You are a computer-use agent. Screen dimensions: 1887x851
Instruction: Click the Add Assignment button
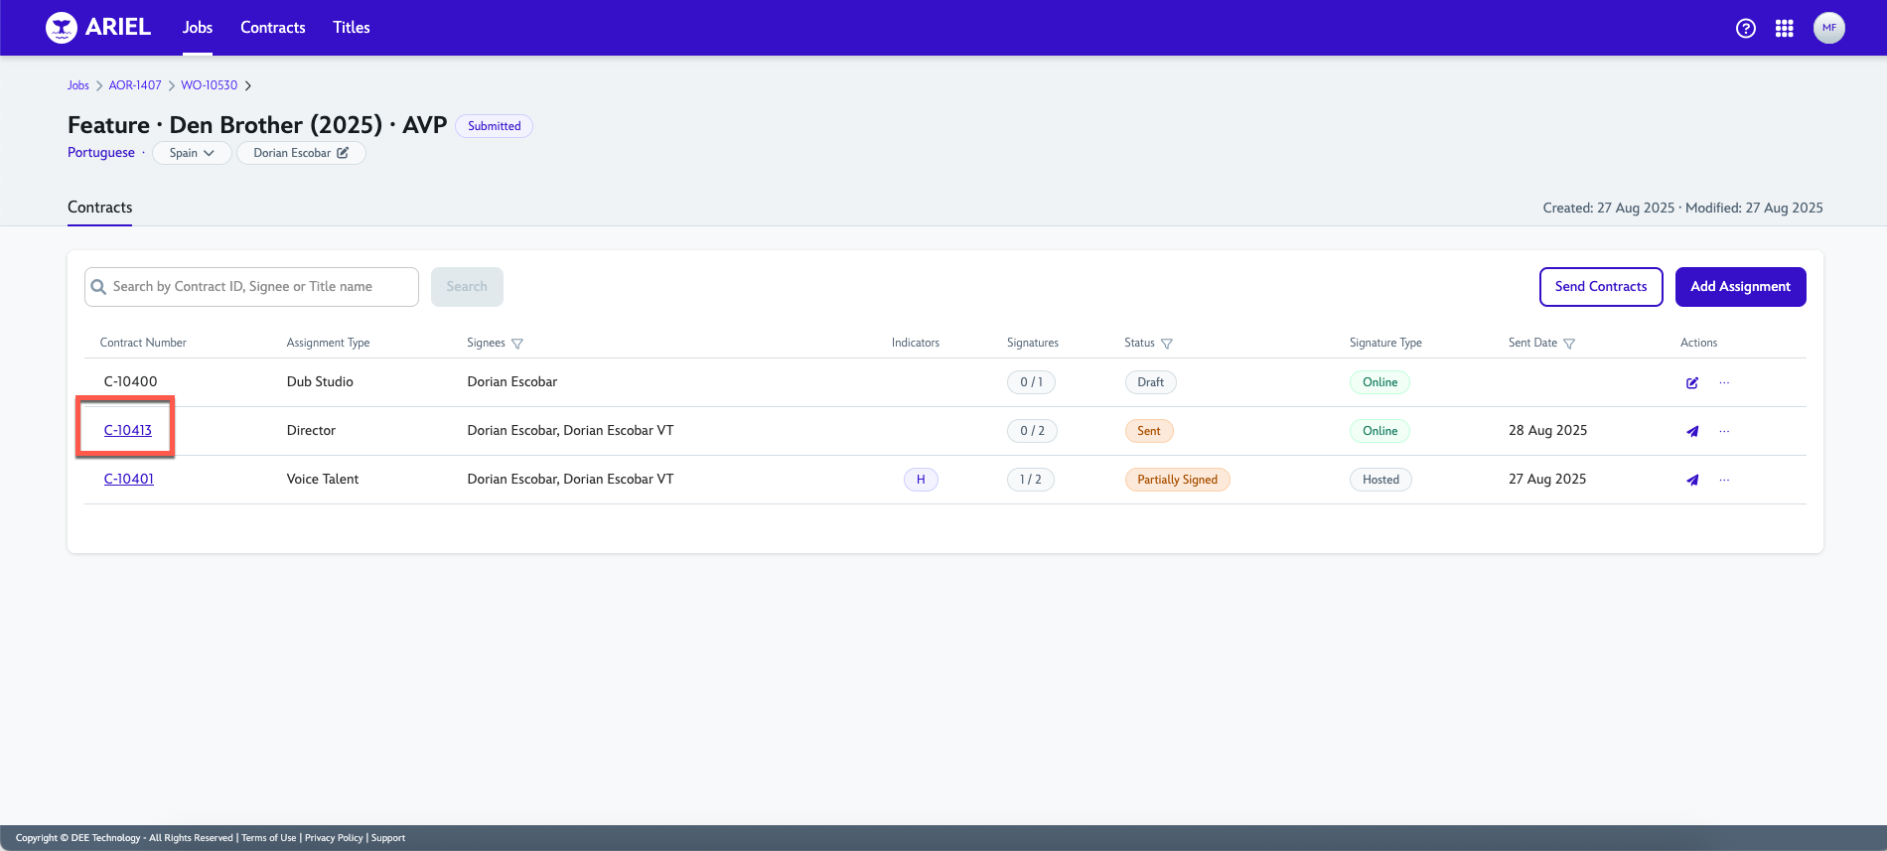point(1740,287)
